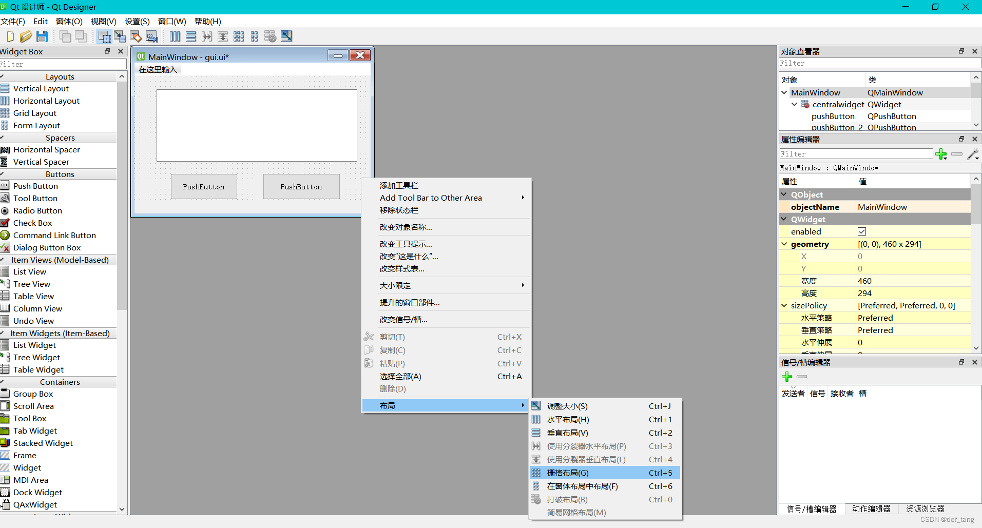
Task: Open the 窗体(O) menu
Action: pos(69,21)
